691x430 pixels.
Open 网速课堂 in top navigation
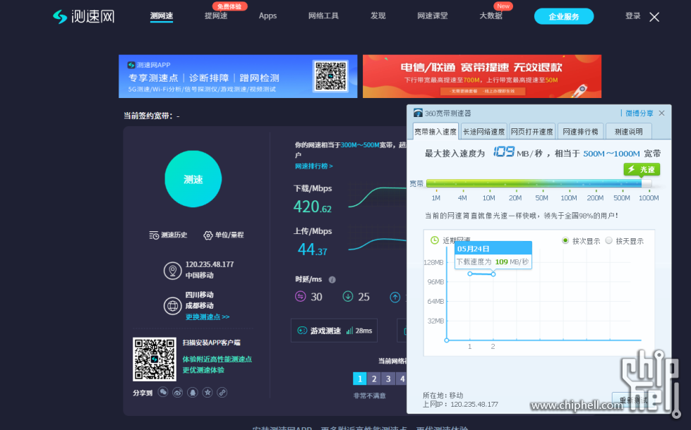(432, 16)
